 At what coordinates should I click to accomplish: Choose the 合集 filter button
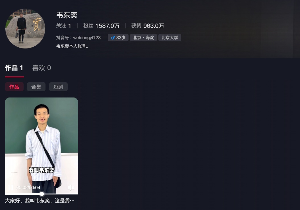pos(36,87)
